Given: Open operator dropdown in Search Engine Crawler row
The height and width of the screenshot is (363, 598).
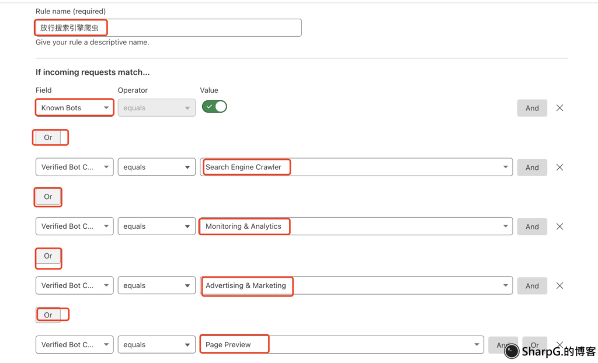Looking at the screenshot, I should click(157, 167).
